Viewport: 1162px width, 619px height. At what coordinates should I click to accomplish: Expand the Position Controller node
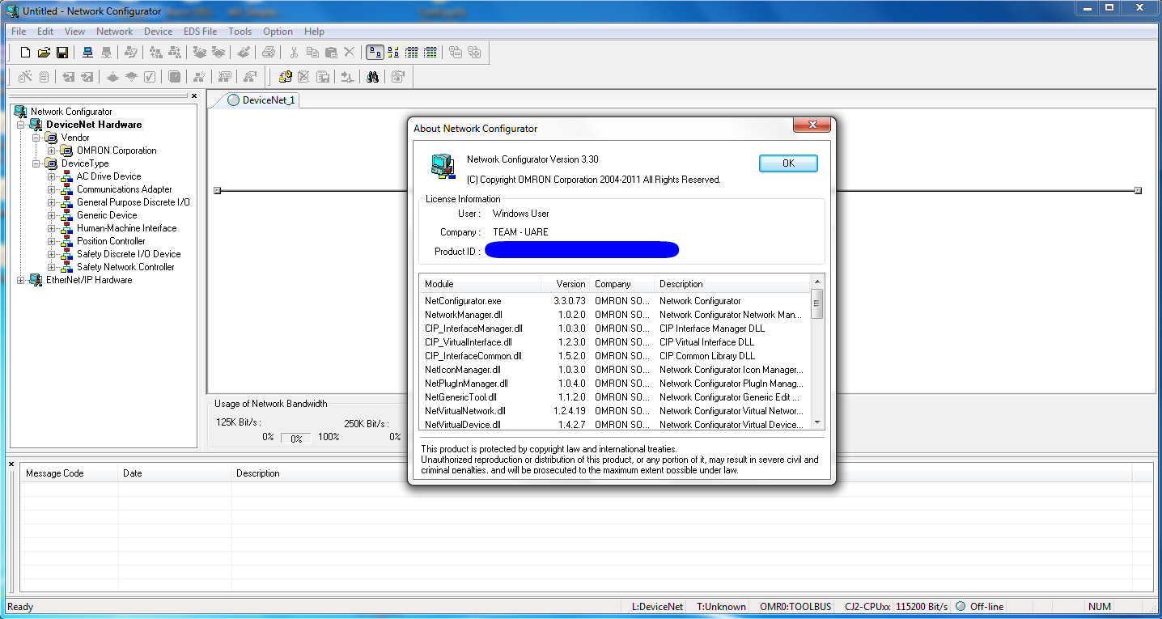tap(52, 241)
